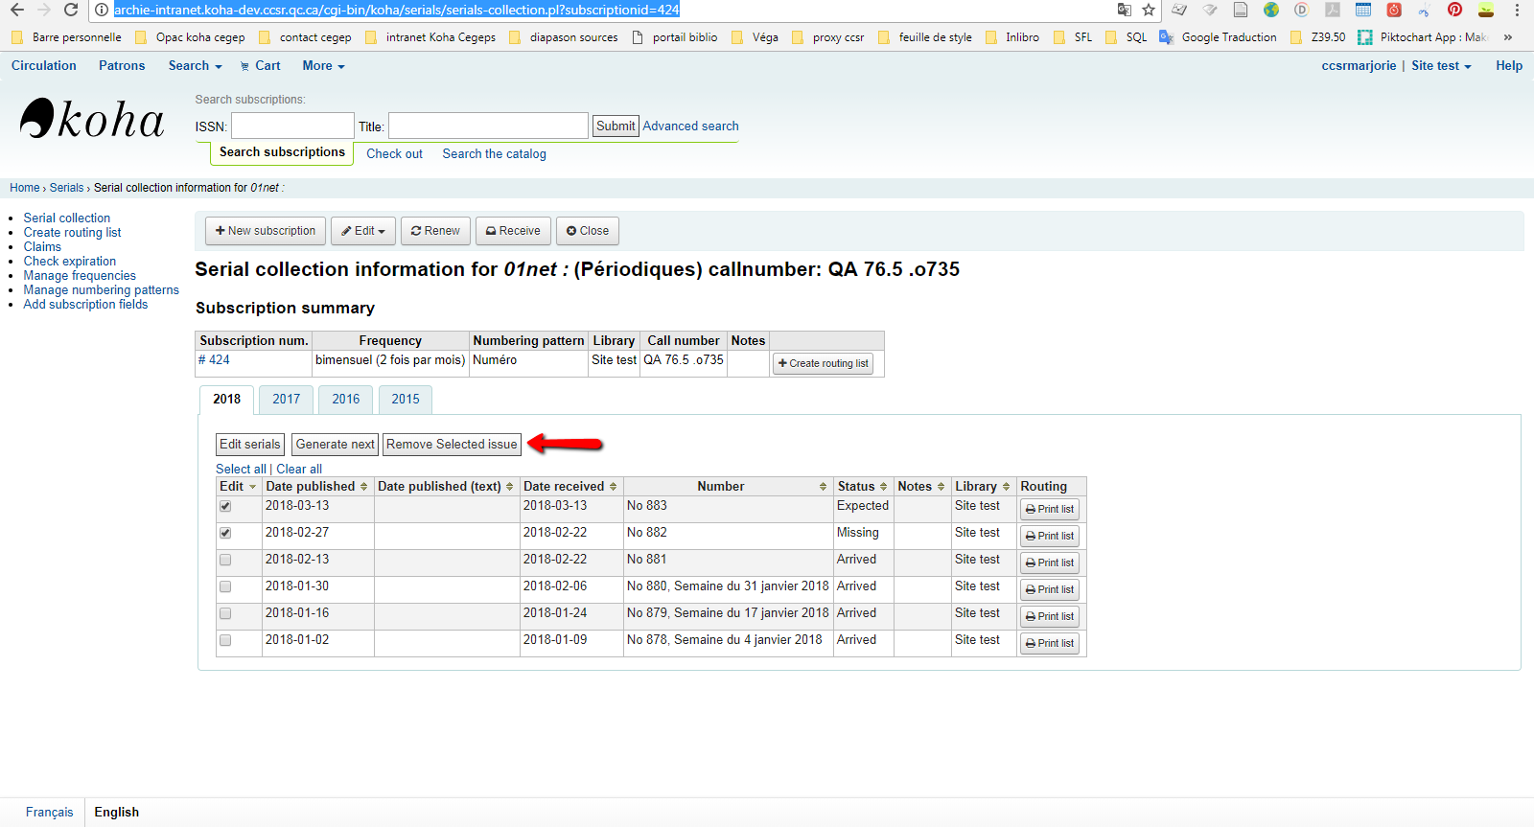This screenshot has height=827, width=1534.
Task: Expand the Edit dropdown button
Action: click(363, 231)
